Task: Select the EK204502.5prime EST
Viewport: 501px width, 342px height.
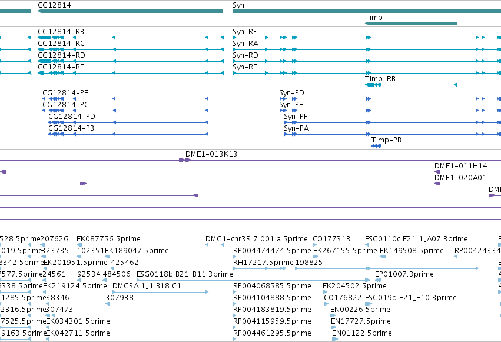Action: pyautogui.click(x=354, y=286)
